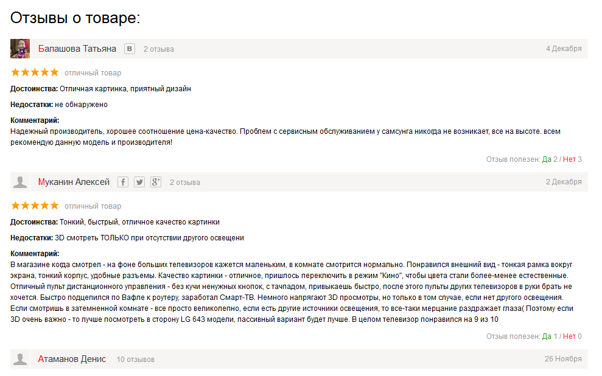View Балашова Татьяна's 2 отзыва
This screenshot has height=376, width=602.
point(159,49)
